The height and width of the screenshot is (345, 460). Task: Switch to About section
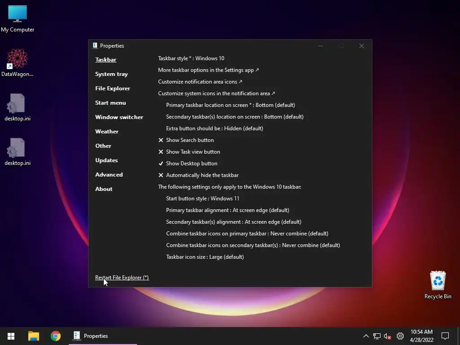pos(104,189)
